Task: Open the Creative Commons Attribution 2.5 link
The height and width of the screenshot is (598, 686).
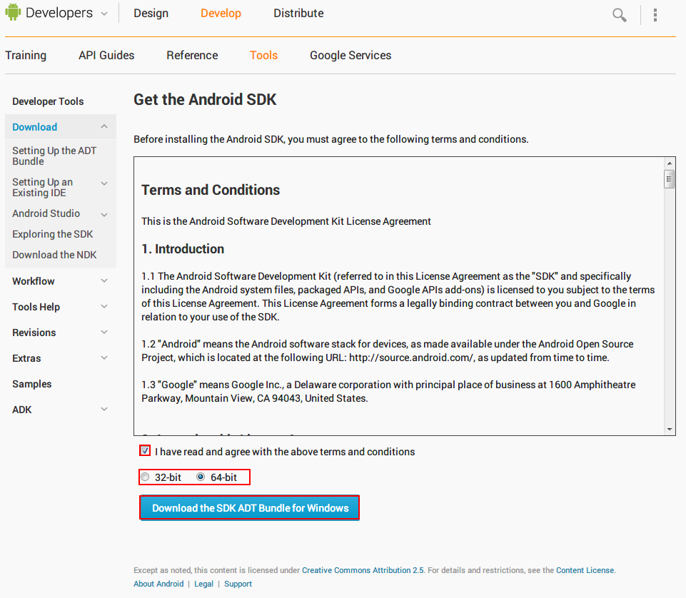Action: (x=363, y=570)
